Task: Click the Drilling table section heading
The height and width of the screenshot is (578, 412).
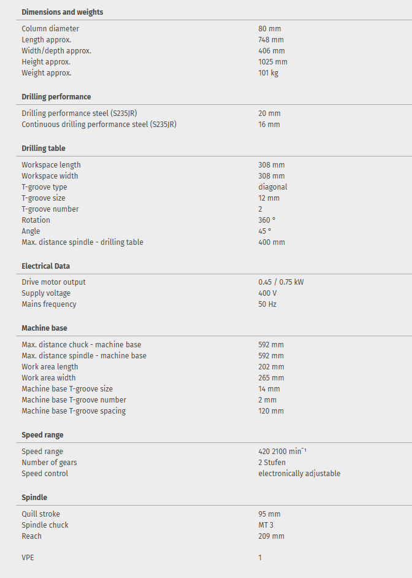Action: click(x=44, y=148)
